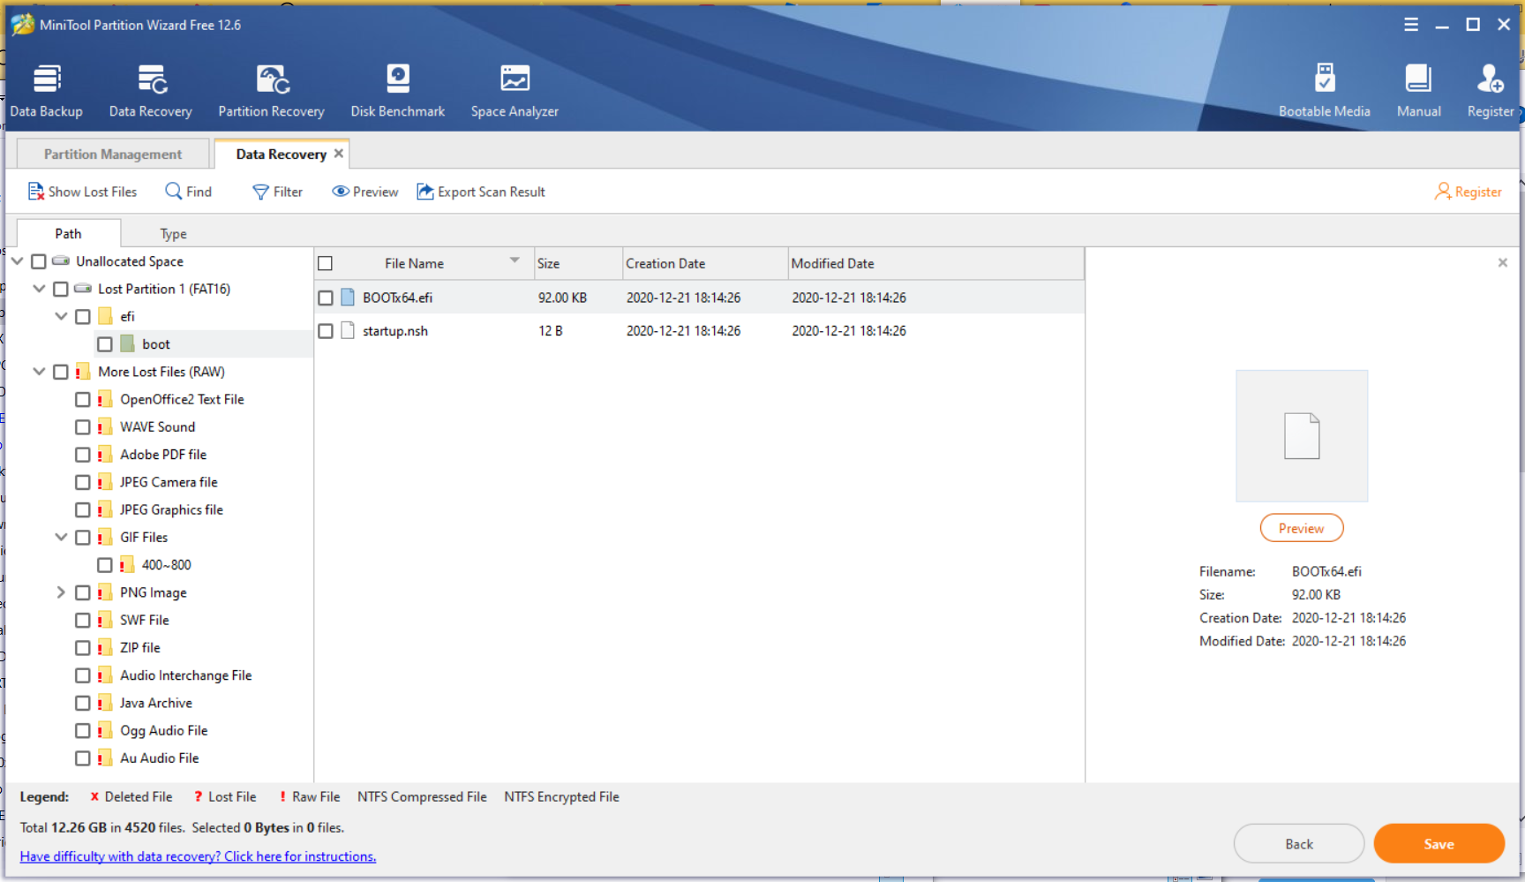Sort by Size column header
1525x882 pixels.
578,263
